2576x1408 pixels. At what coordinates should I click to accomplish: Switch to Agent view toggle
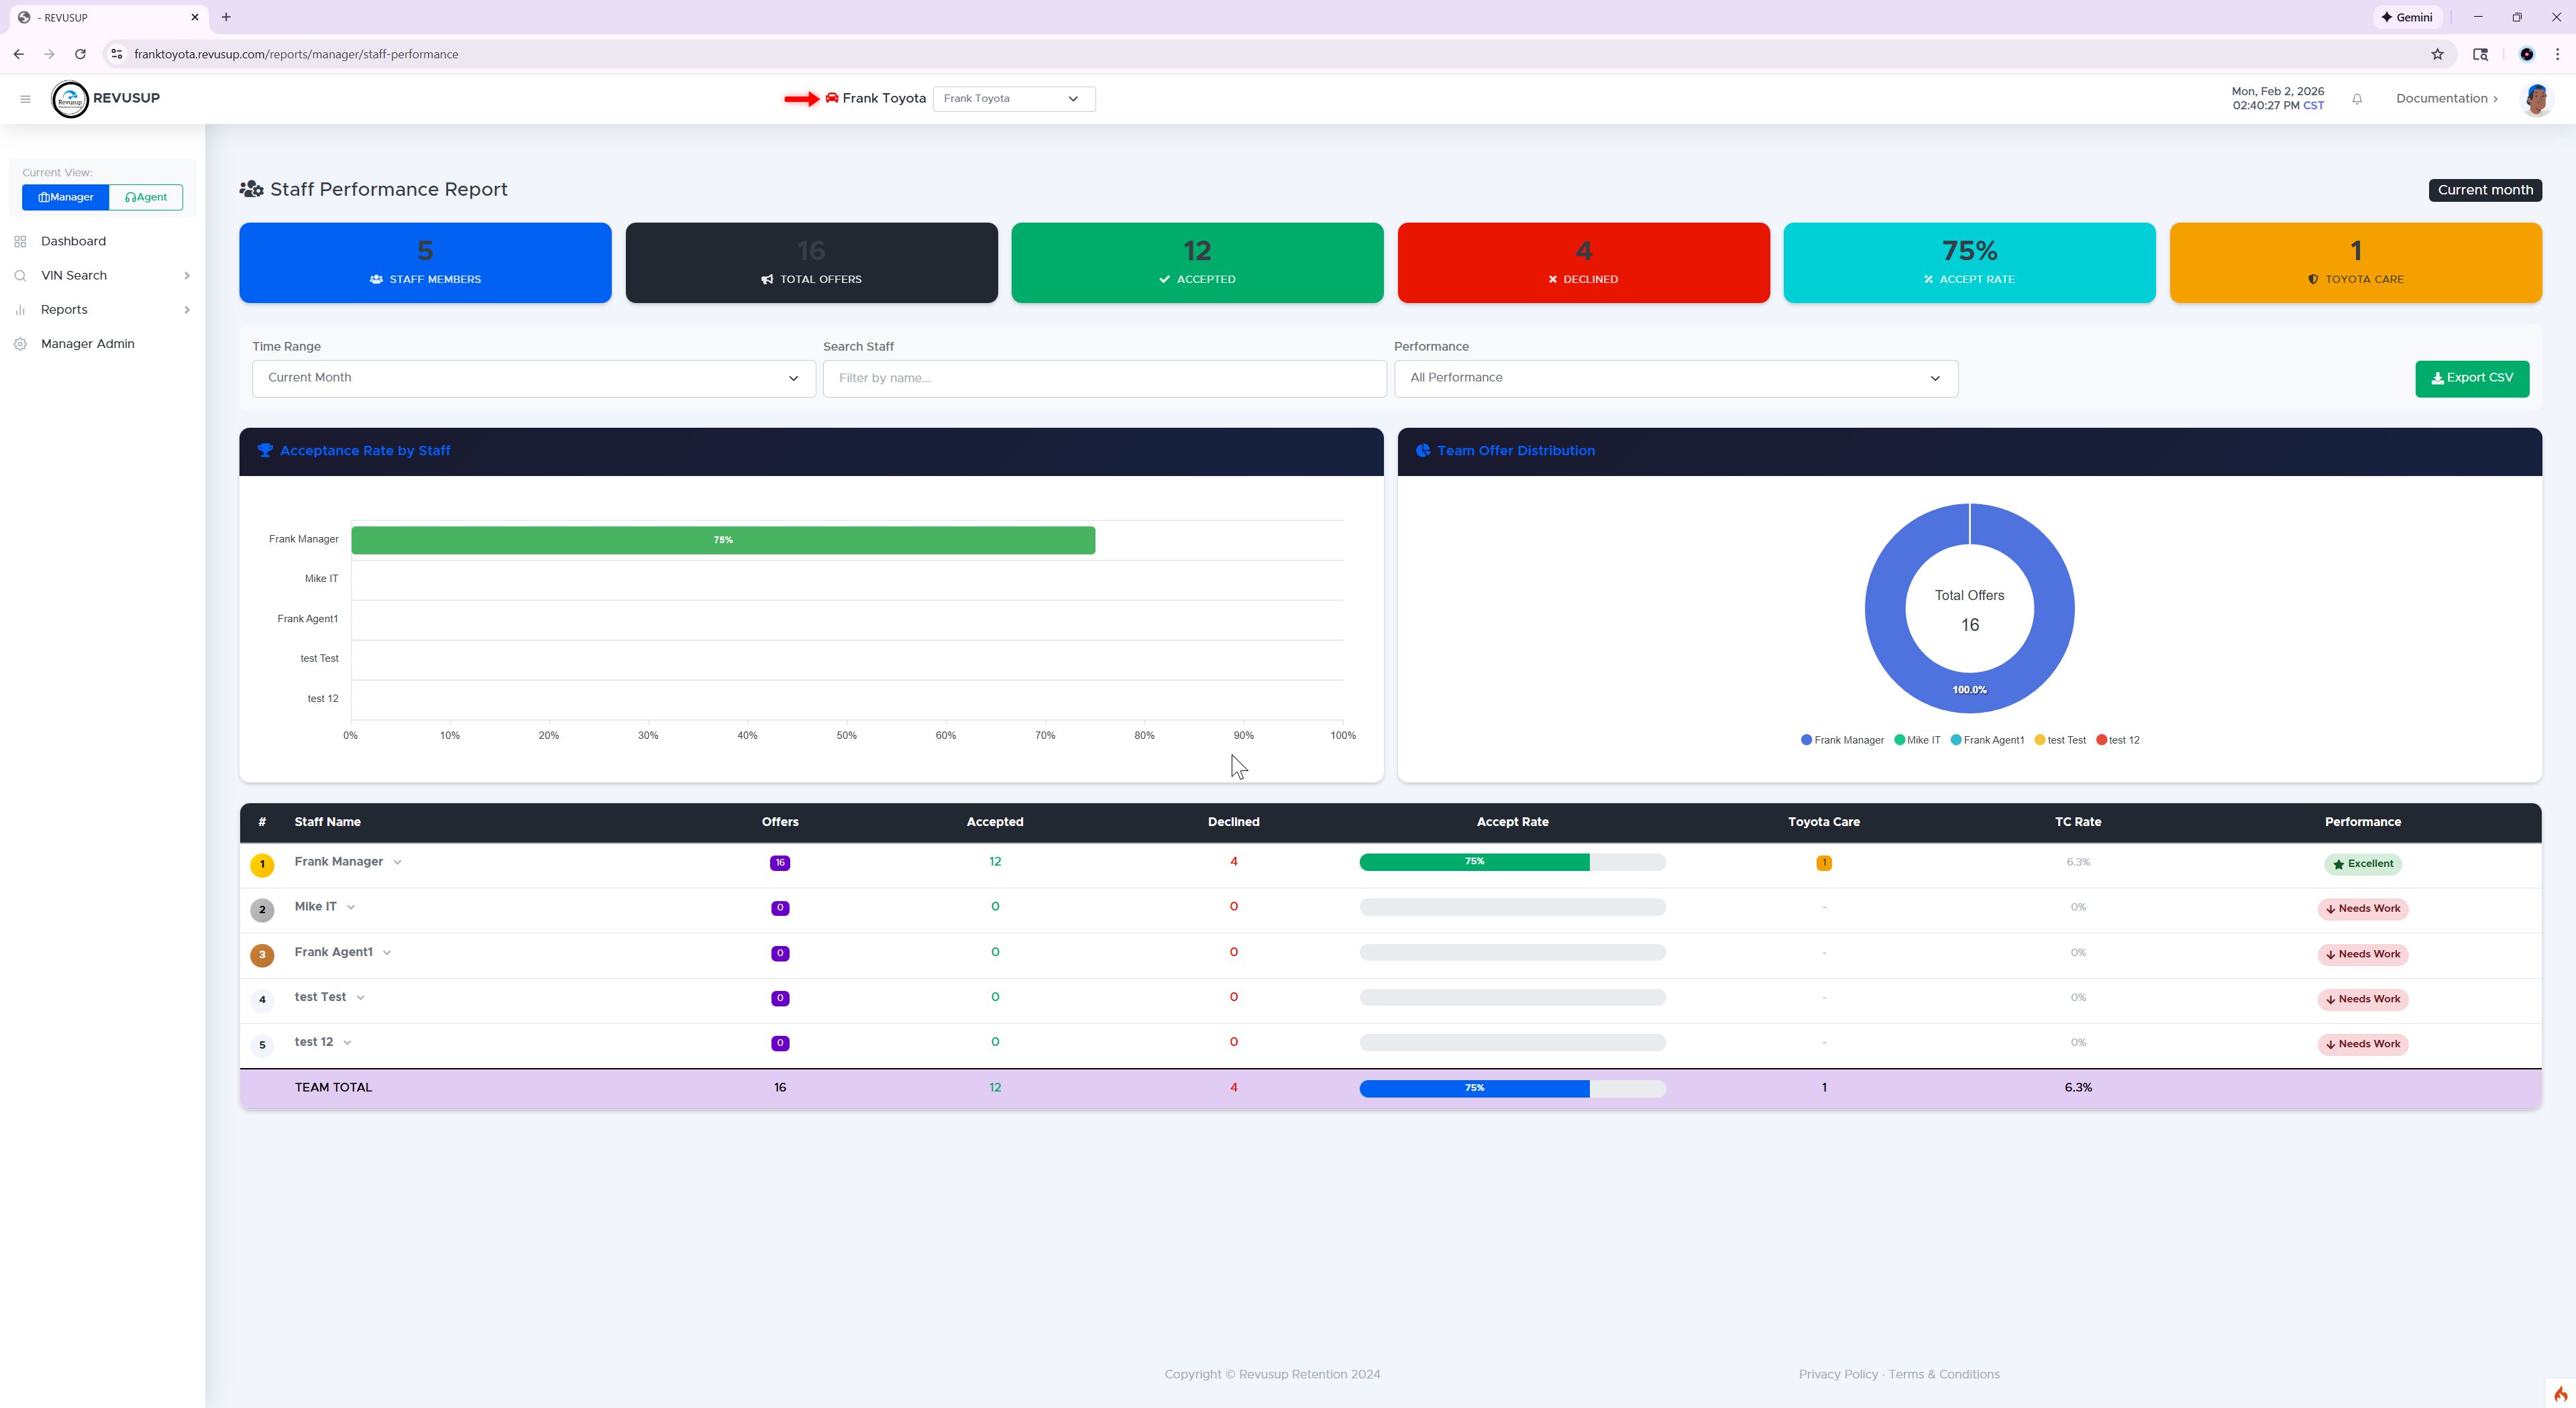click(146, 198)
